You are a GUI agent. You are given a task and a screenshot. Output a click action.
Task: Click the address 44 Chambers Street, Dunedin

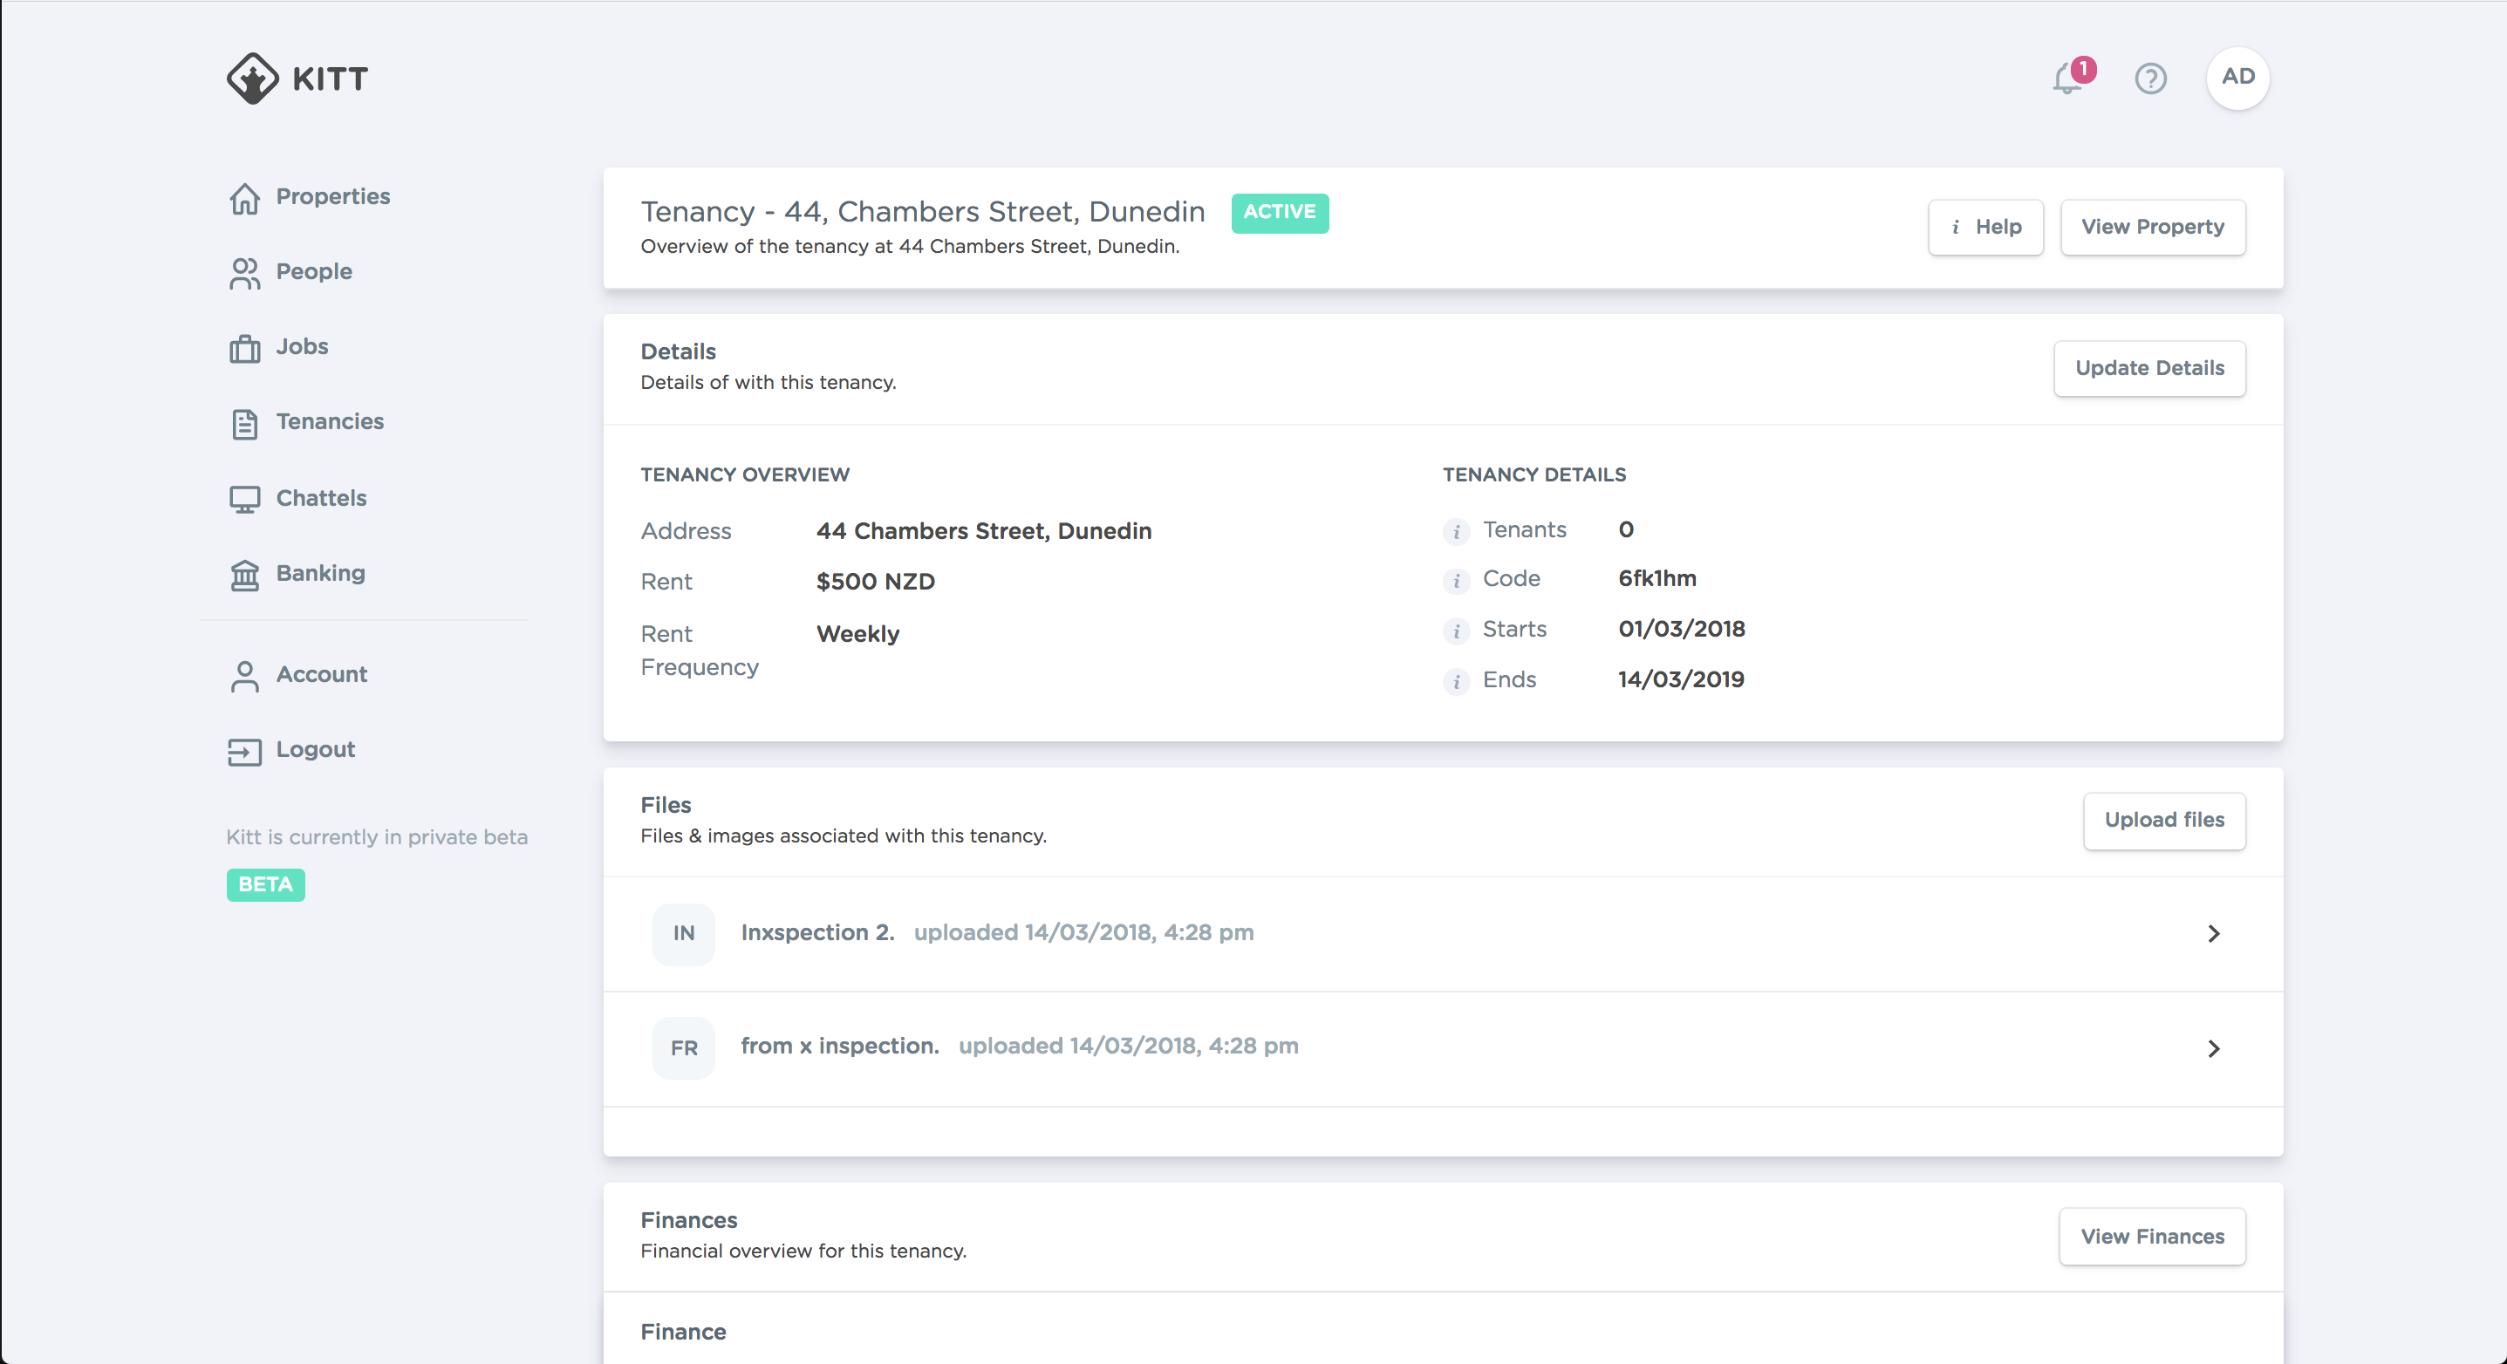(984, 531)
